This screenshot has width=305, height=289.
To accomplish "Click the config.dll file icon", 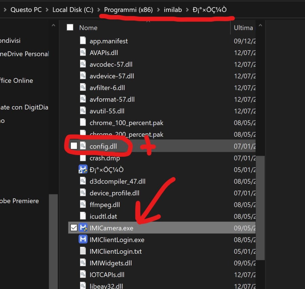I will click(x=83, y=146).
